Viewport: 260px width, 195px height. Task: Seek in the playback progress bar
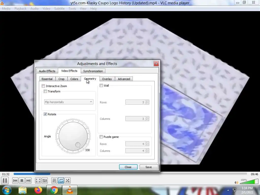[x=130, y=174]
